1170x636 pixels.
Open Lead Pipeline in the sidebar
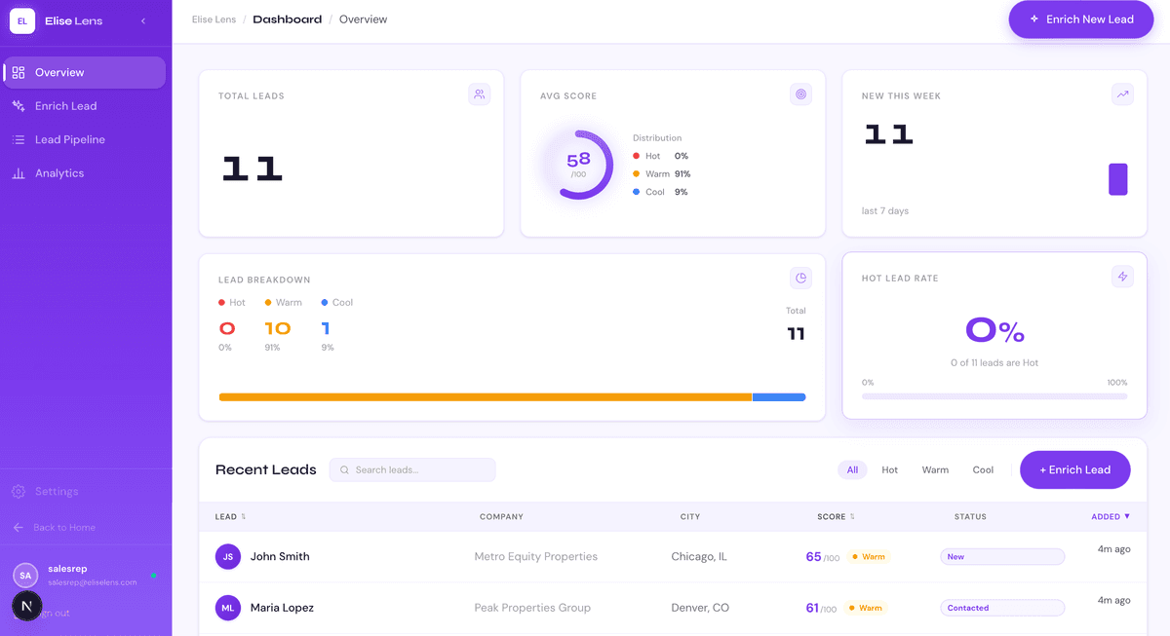[69, 139]
